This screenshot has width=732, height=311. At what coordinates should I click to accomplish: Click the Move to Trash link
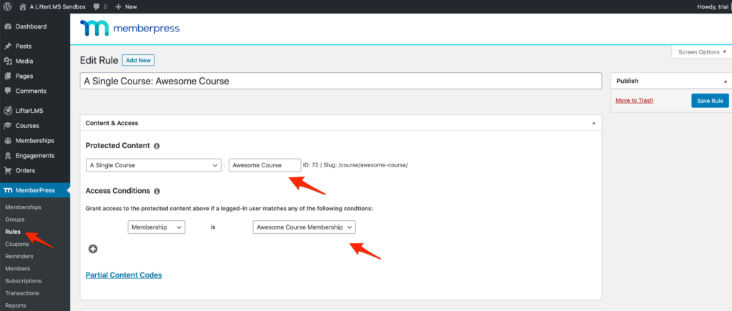pyautogui.click(x=634, y=100)
